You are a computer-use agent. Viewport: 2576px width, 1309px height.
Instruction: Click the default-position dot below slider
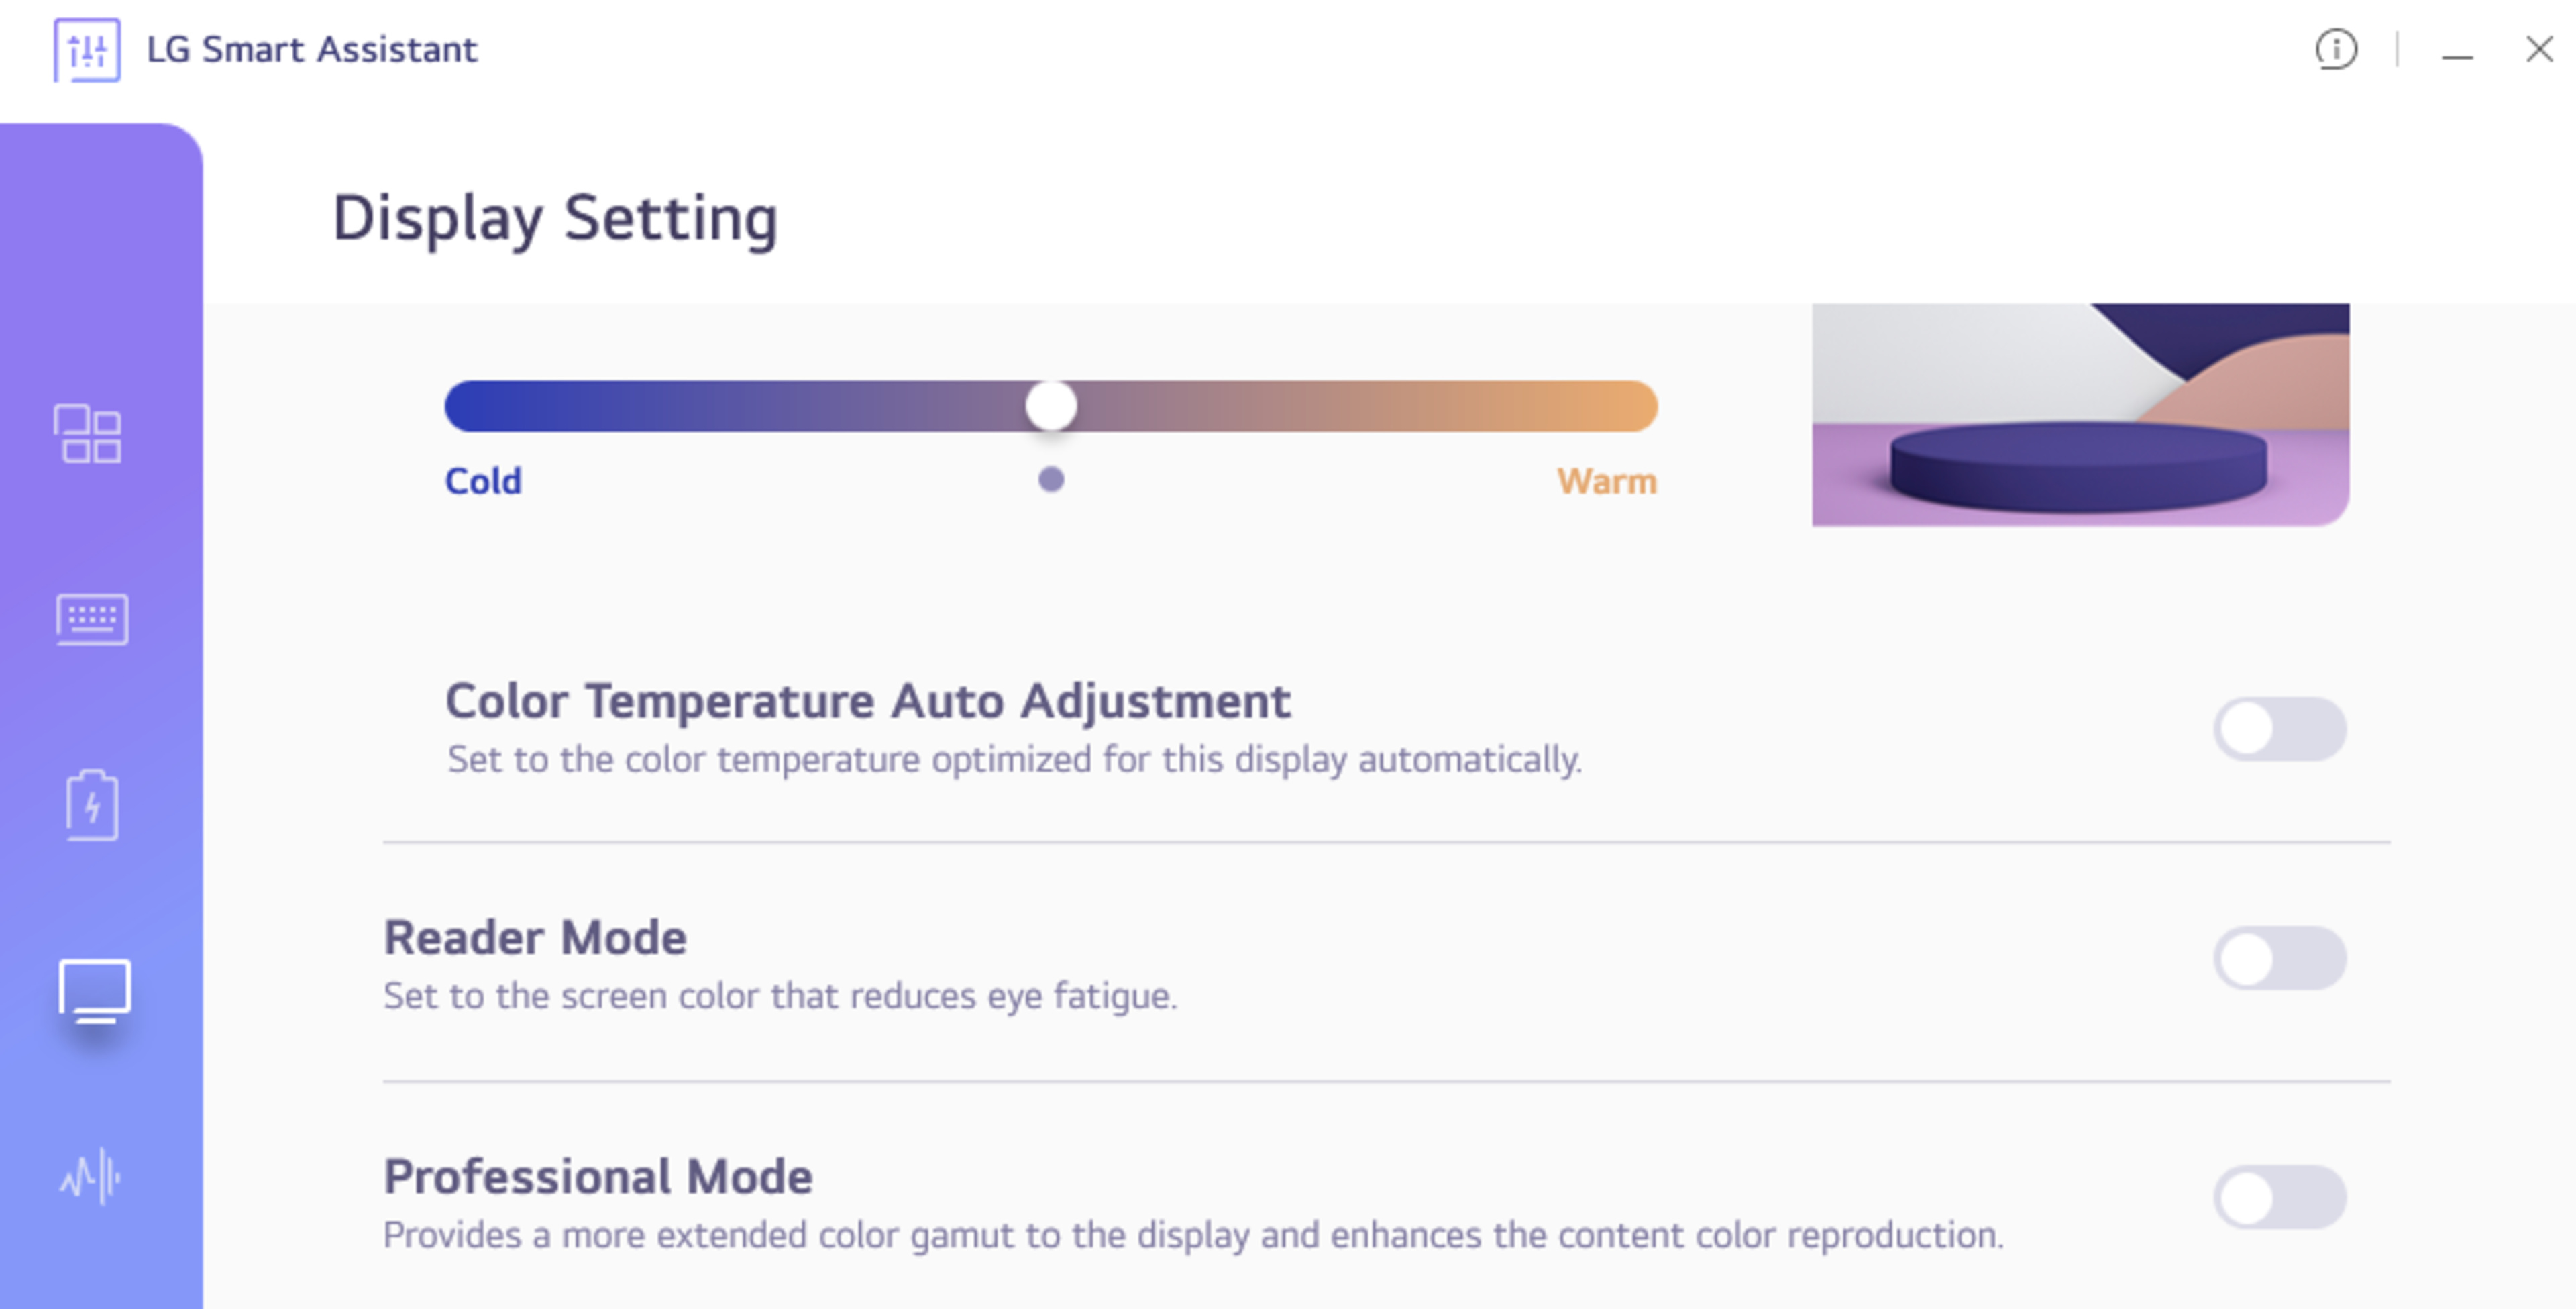(x=1051, y=480)
